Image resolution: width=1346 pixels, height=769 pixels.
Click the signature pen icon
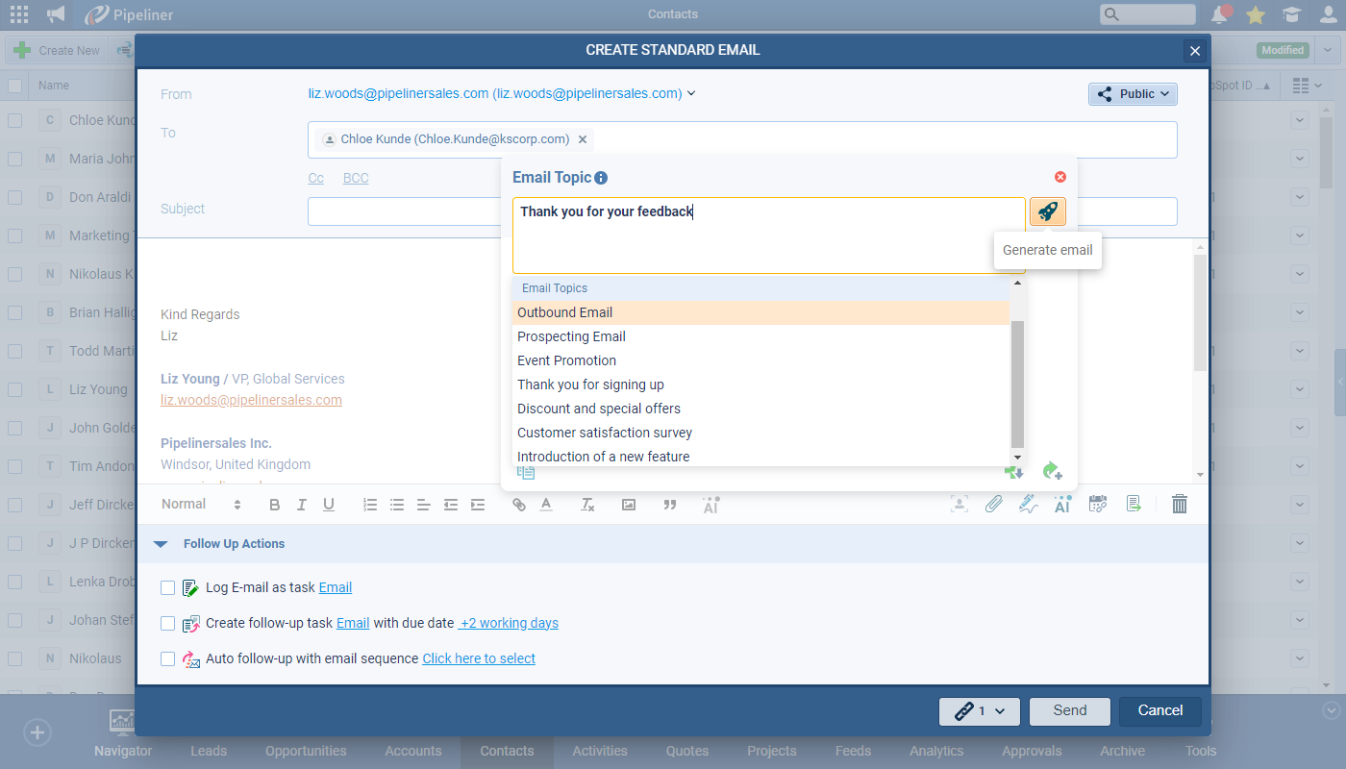tap(1027, 504)
